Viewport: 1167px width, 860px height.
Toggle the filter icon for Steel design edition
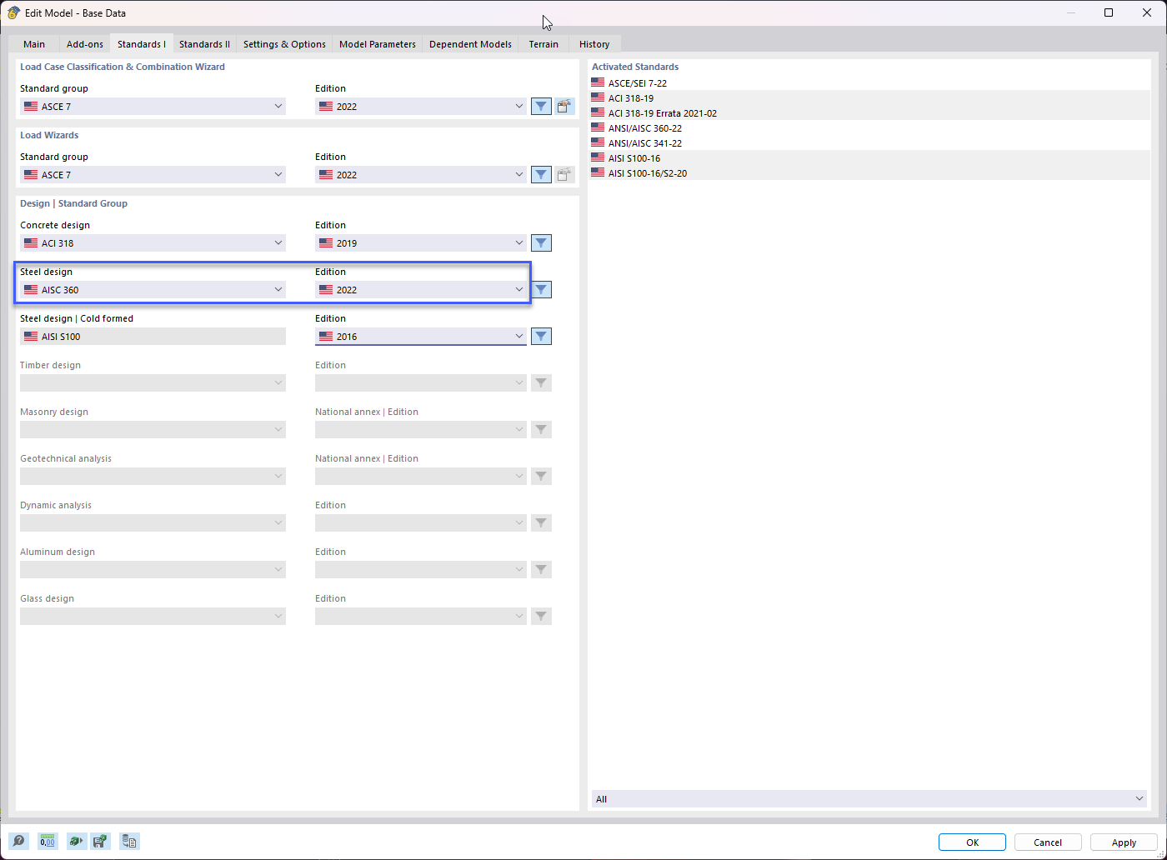[541, 290]
